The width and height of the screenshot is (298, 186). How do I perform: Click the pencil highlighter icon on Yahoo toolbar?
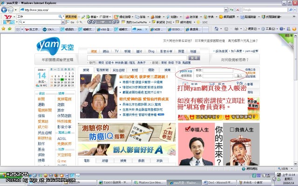(83, 17)
